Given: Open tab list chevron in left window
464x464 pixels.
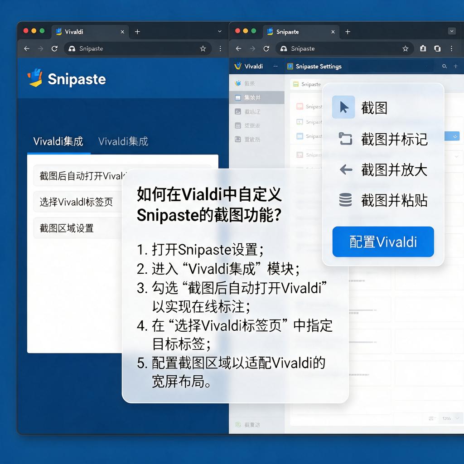Looking at the screenshot, I should click(220, 31).
